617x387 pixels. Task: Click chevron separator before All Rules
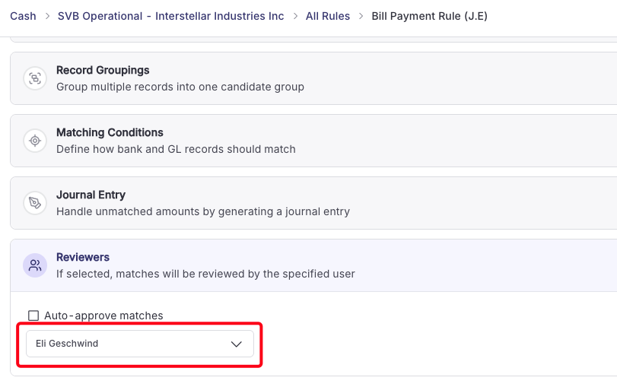295,16
